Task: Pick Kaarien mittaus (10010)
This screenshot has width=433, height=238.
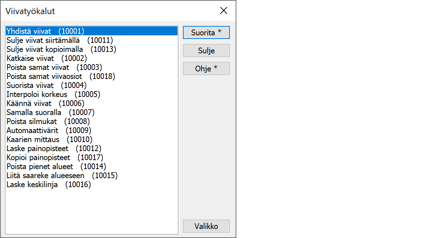Action: pyautogui.click(x=49, y=140)
